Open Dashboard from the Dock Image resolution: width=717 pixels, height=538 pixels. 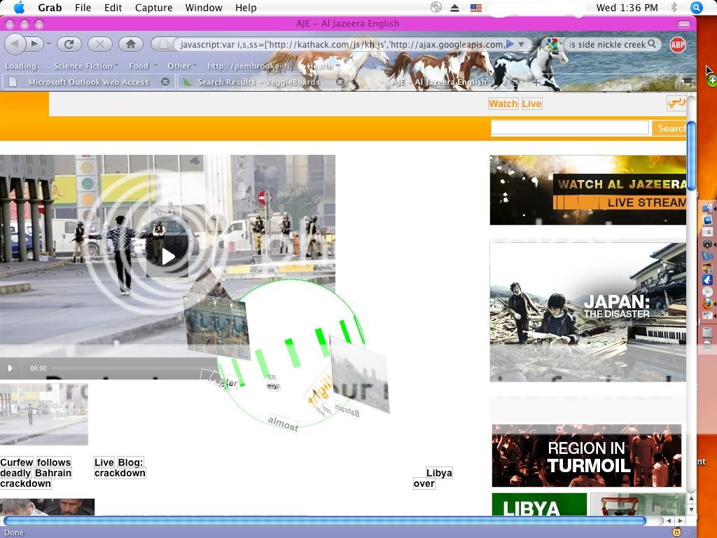(x=707, y=243)
